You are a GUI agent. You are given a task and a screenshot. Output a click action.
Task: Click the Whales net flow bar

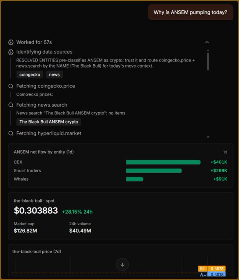point(135,179)
